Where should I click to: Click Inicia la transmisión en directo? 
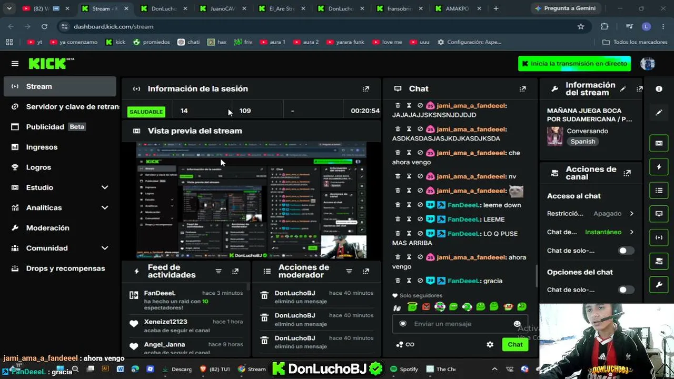574,64
